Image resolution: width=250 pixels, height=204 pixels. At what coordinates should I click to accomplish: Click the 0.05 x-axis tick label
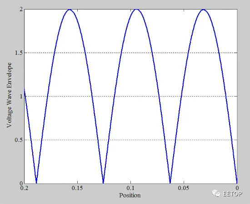click(184, 188)
